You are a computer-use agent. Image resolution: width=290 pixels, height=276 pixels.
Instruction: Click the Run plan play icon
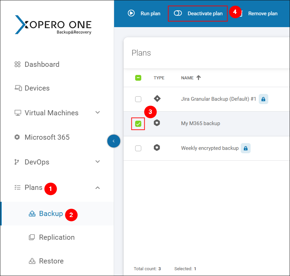(131, 13)
